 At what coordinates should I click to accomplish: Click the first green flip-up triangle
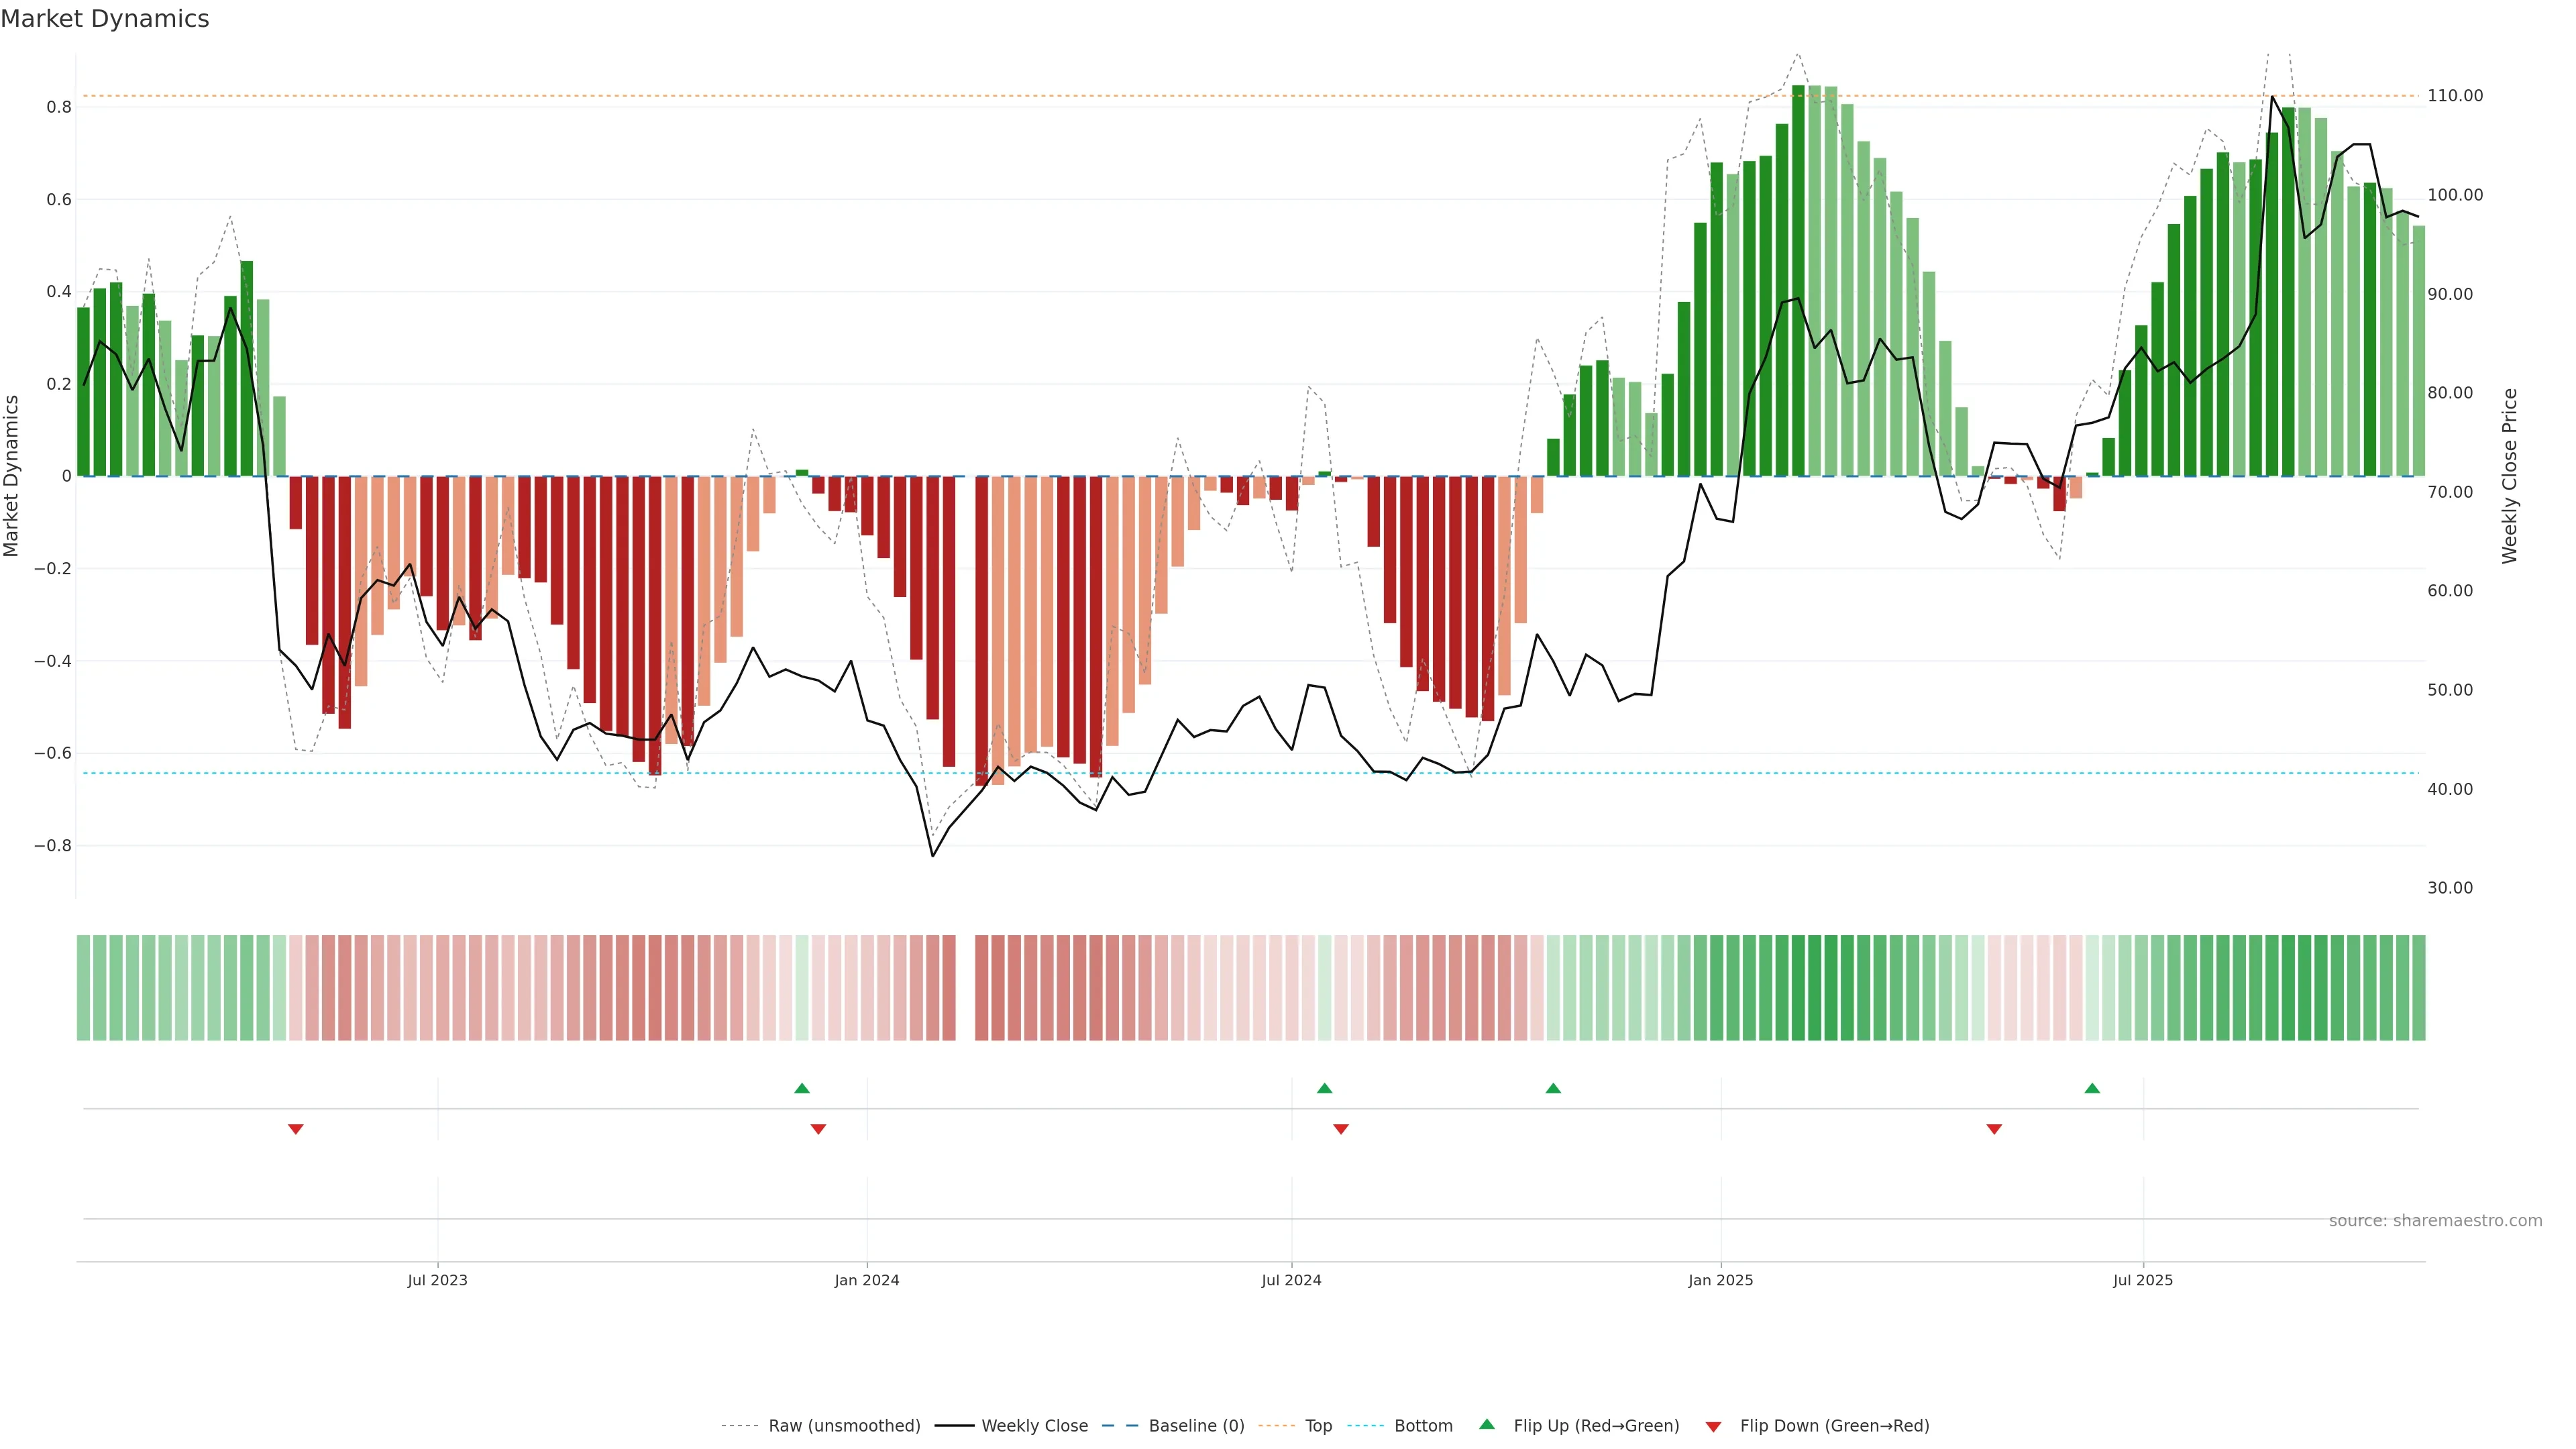pyautogui.click(x=801, y=1088)
